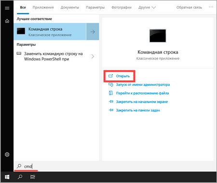Select the Фотографии filter tab
The image size is (217, 183).
pos(122,7)
